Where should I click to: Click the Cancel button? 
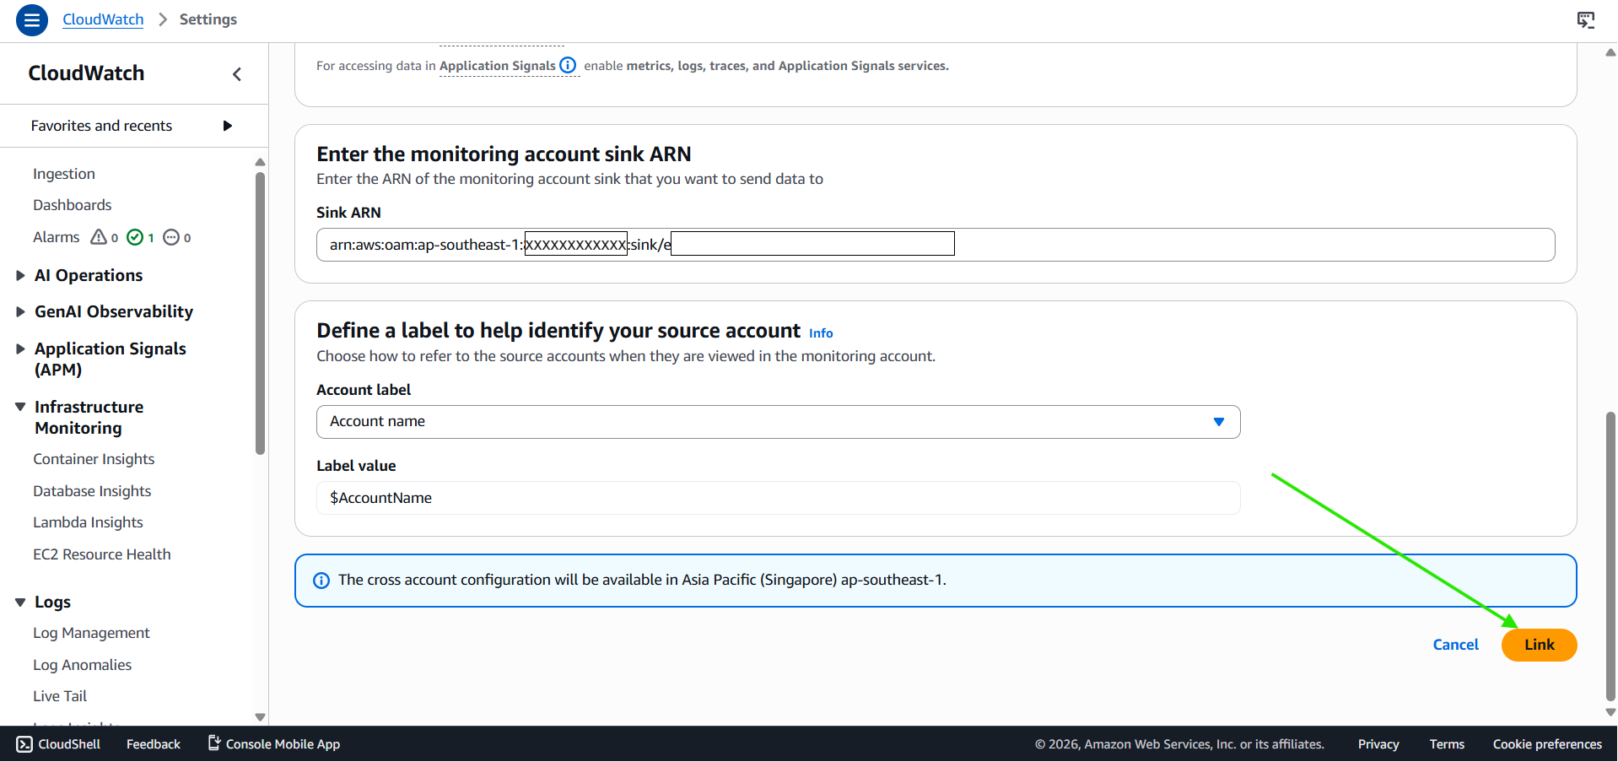pyautogui.click(x=1455, y=645)
